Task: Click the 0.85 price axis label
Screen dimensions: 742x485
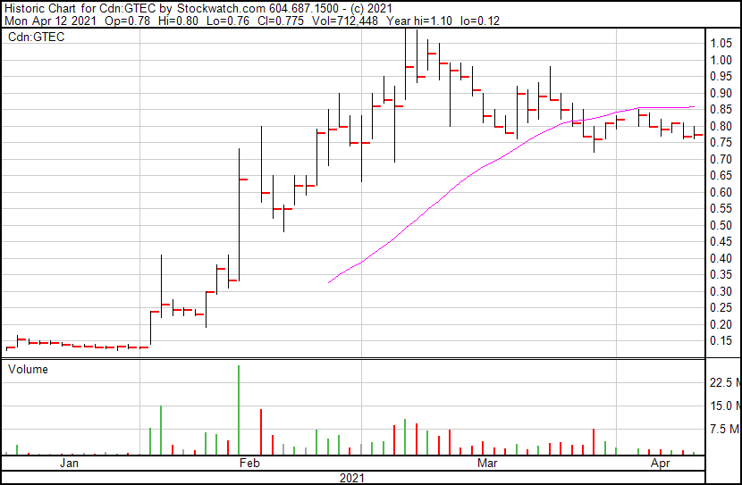Action: (721, 110)
